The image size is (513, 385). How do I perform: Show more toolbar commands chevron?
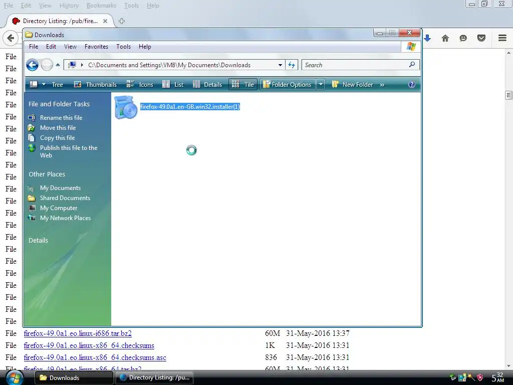[382, 85]
